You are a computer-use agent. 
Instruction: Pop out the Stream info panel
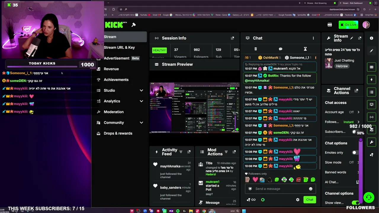pos(359,38)
